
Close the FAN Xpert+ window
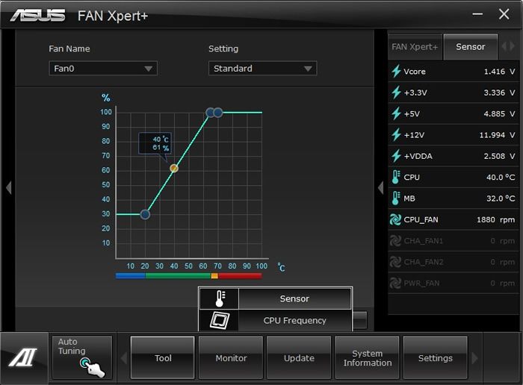click(504, 14)
